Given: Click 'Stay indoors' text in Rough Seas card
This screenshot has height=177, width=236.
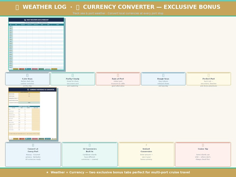Looking at the screenshot, I should pyautogui.click(x=163, y=81).
